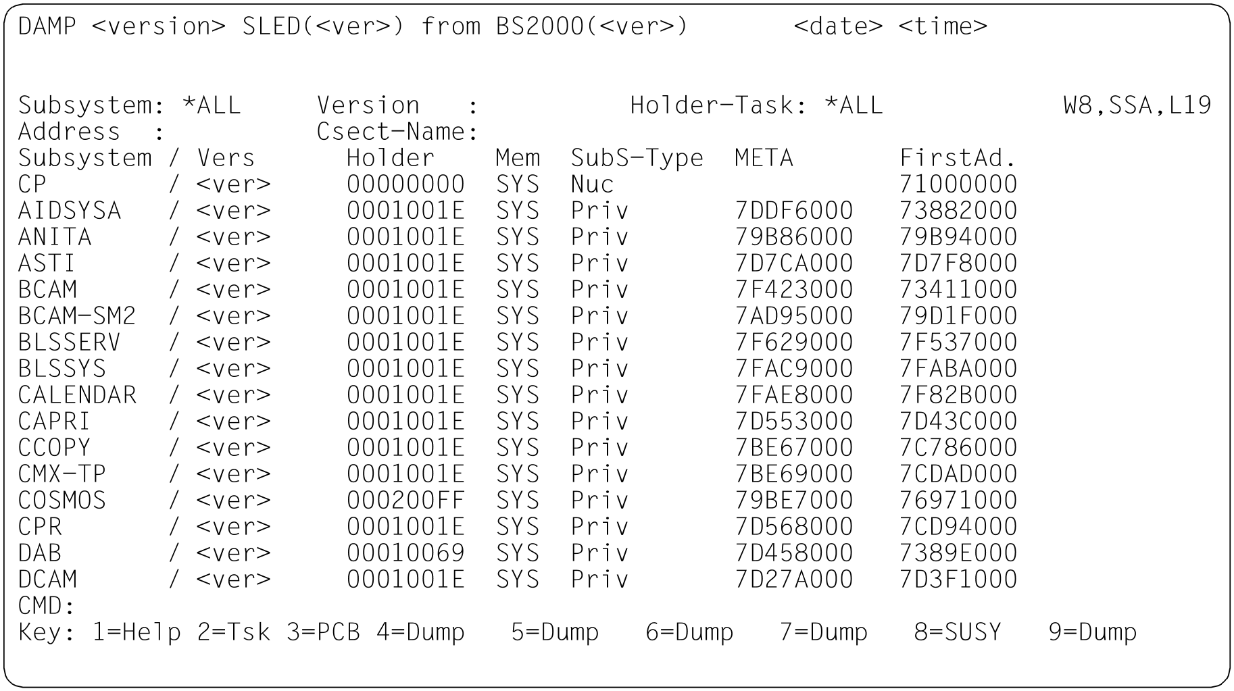1234x691 pixels.
Task: Click the 9=Dump key label
Action: point(1092,632)
